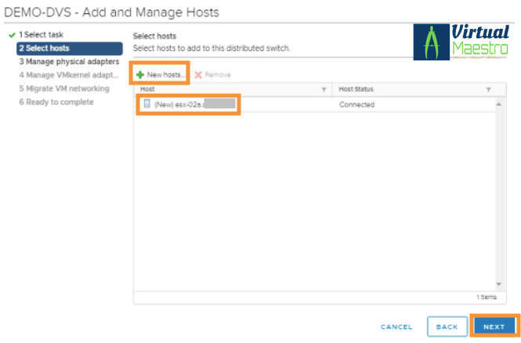This screenshot has height=343, width=521.
Task: Click the red X Remove icon
Action: pos(198,74)
